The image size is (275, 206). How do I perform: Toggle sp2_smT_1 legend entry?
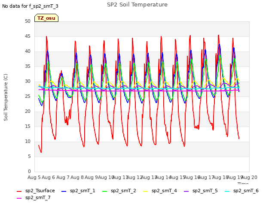pos(78,191)
